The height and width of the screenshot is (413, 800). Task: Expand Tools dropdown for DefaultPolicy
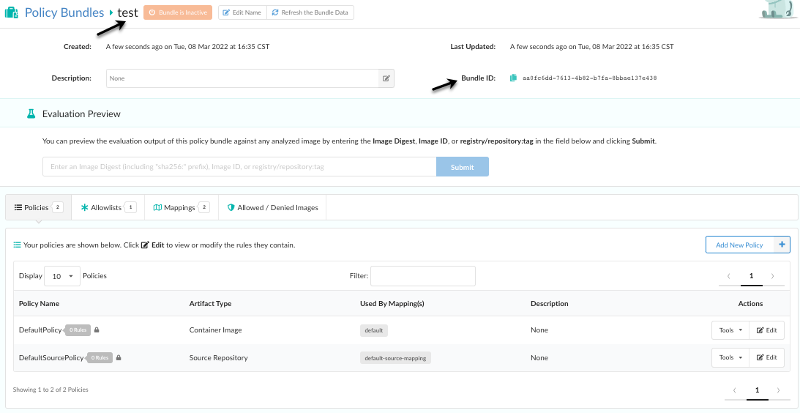tap(730, 330)
